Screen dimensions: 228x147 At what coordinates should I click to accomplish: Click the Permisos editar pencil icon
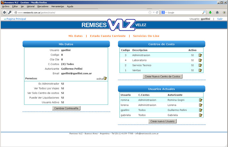click(105, 78)
